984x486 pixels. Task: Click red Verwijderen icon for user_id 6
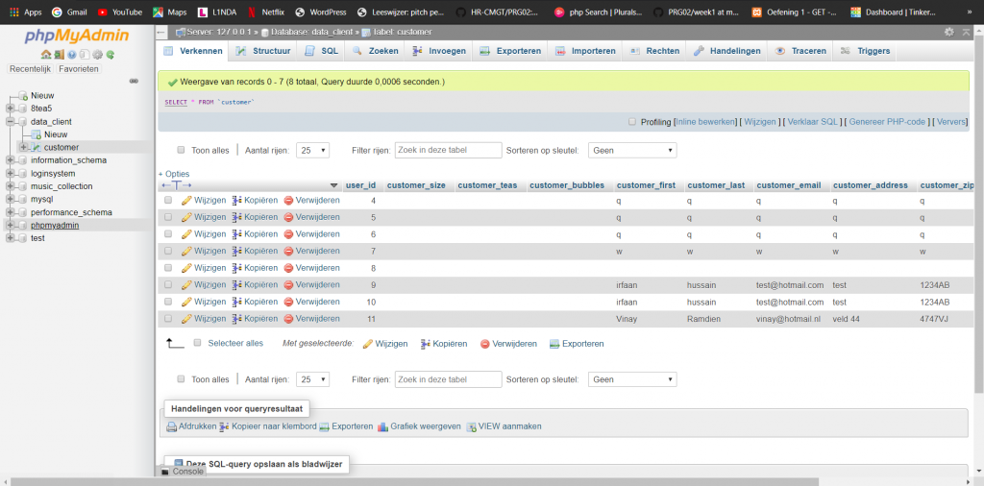coord(288,234)
